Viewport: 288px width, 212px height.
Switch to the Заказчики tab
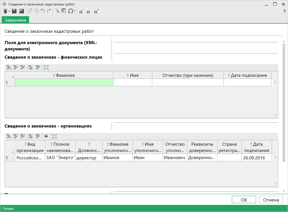pos(15,20)
